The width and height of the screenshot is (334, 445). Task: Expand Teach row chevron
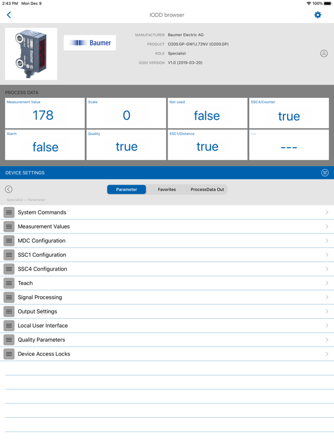tap(327, 283)
